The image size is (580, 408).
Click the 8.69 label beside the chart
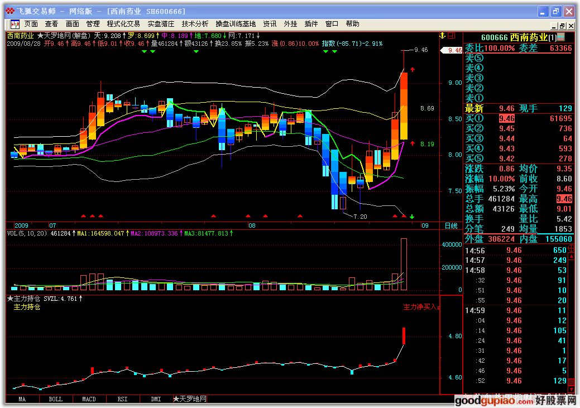pos(427,108)
